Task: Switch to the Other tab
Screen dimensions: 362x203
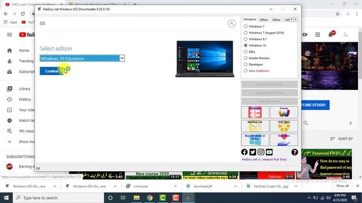Action: coord(276,20)
